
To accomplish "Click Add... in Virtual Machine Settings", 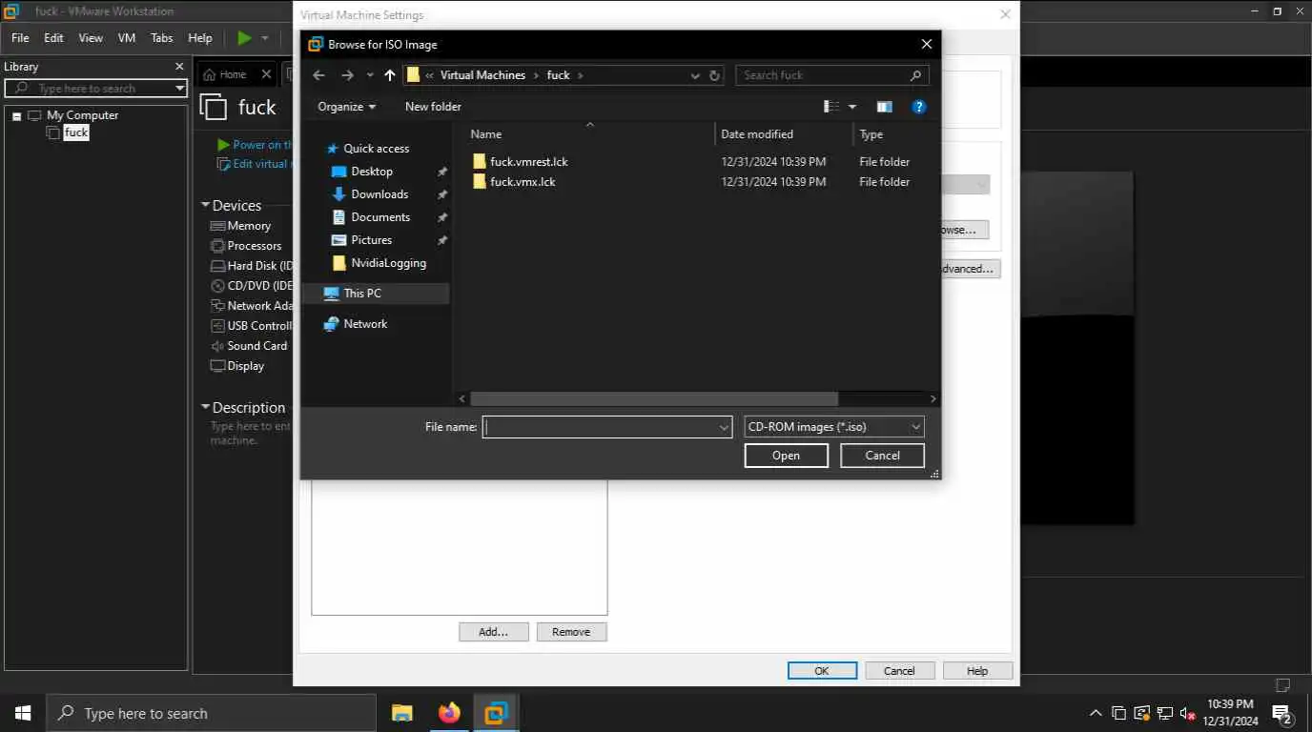I will (x=493, y=632).
